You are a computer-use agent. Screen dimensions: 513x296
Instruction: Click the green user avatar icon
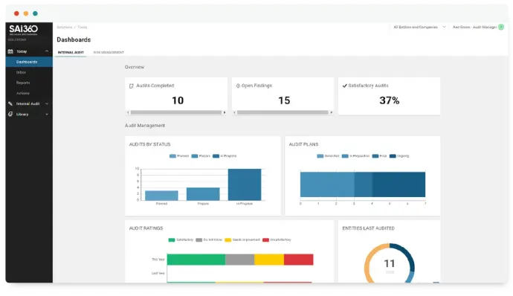pos(501,28)
